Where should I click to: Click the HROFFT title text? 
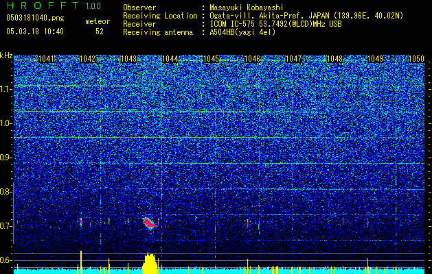pyautogui.click(x=42, y=5)
